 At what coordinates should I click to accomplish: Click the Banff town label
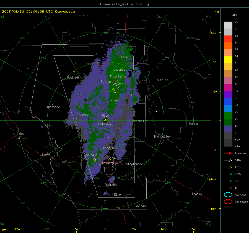tap(46, 154)
